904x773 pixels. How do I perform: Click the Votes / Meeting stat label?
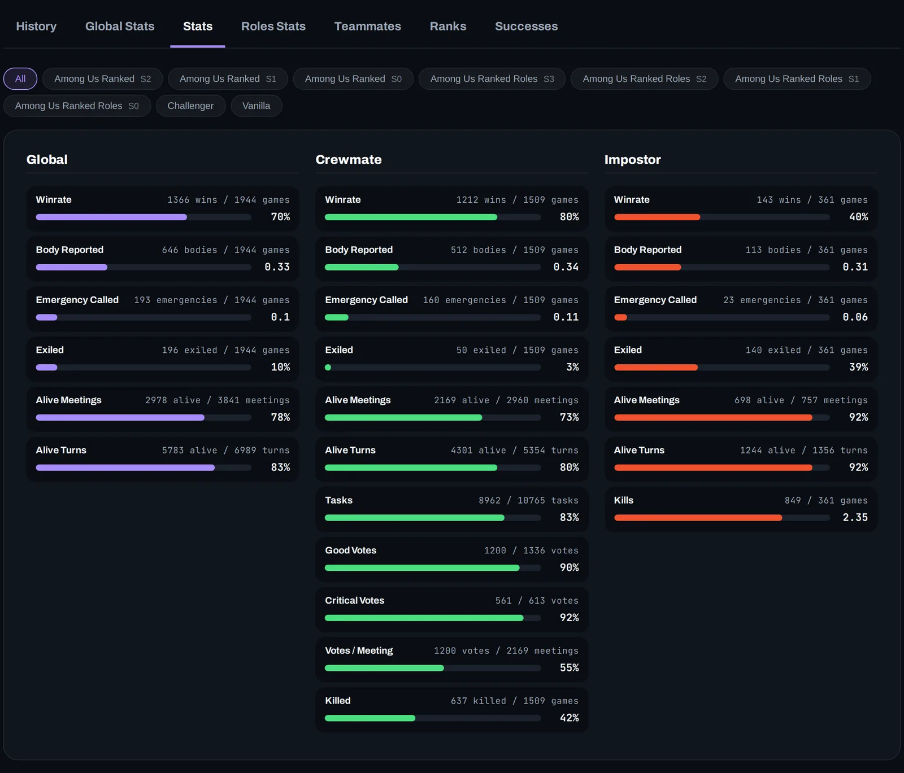[x=359, y=650]
